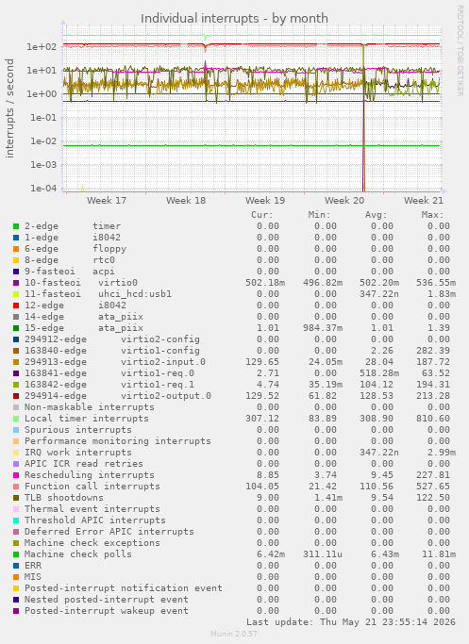Click the Week 20 axis label
Viewport: 469px width, 644px height.
[344, 201]
